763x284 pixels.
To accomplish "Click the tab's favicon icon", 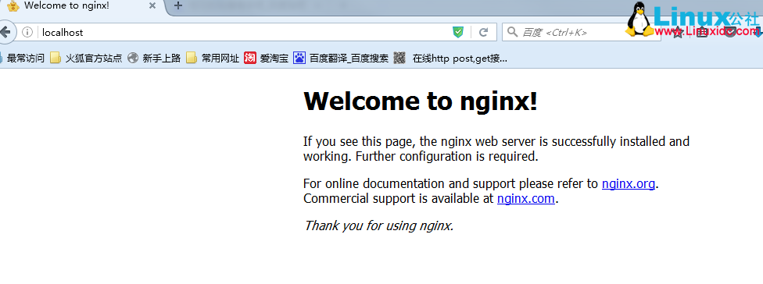I will point(13,5).
